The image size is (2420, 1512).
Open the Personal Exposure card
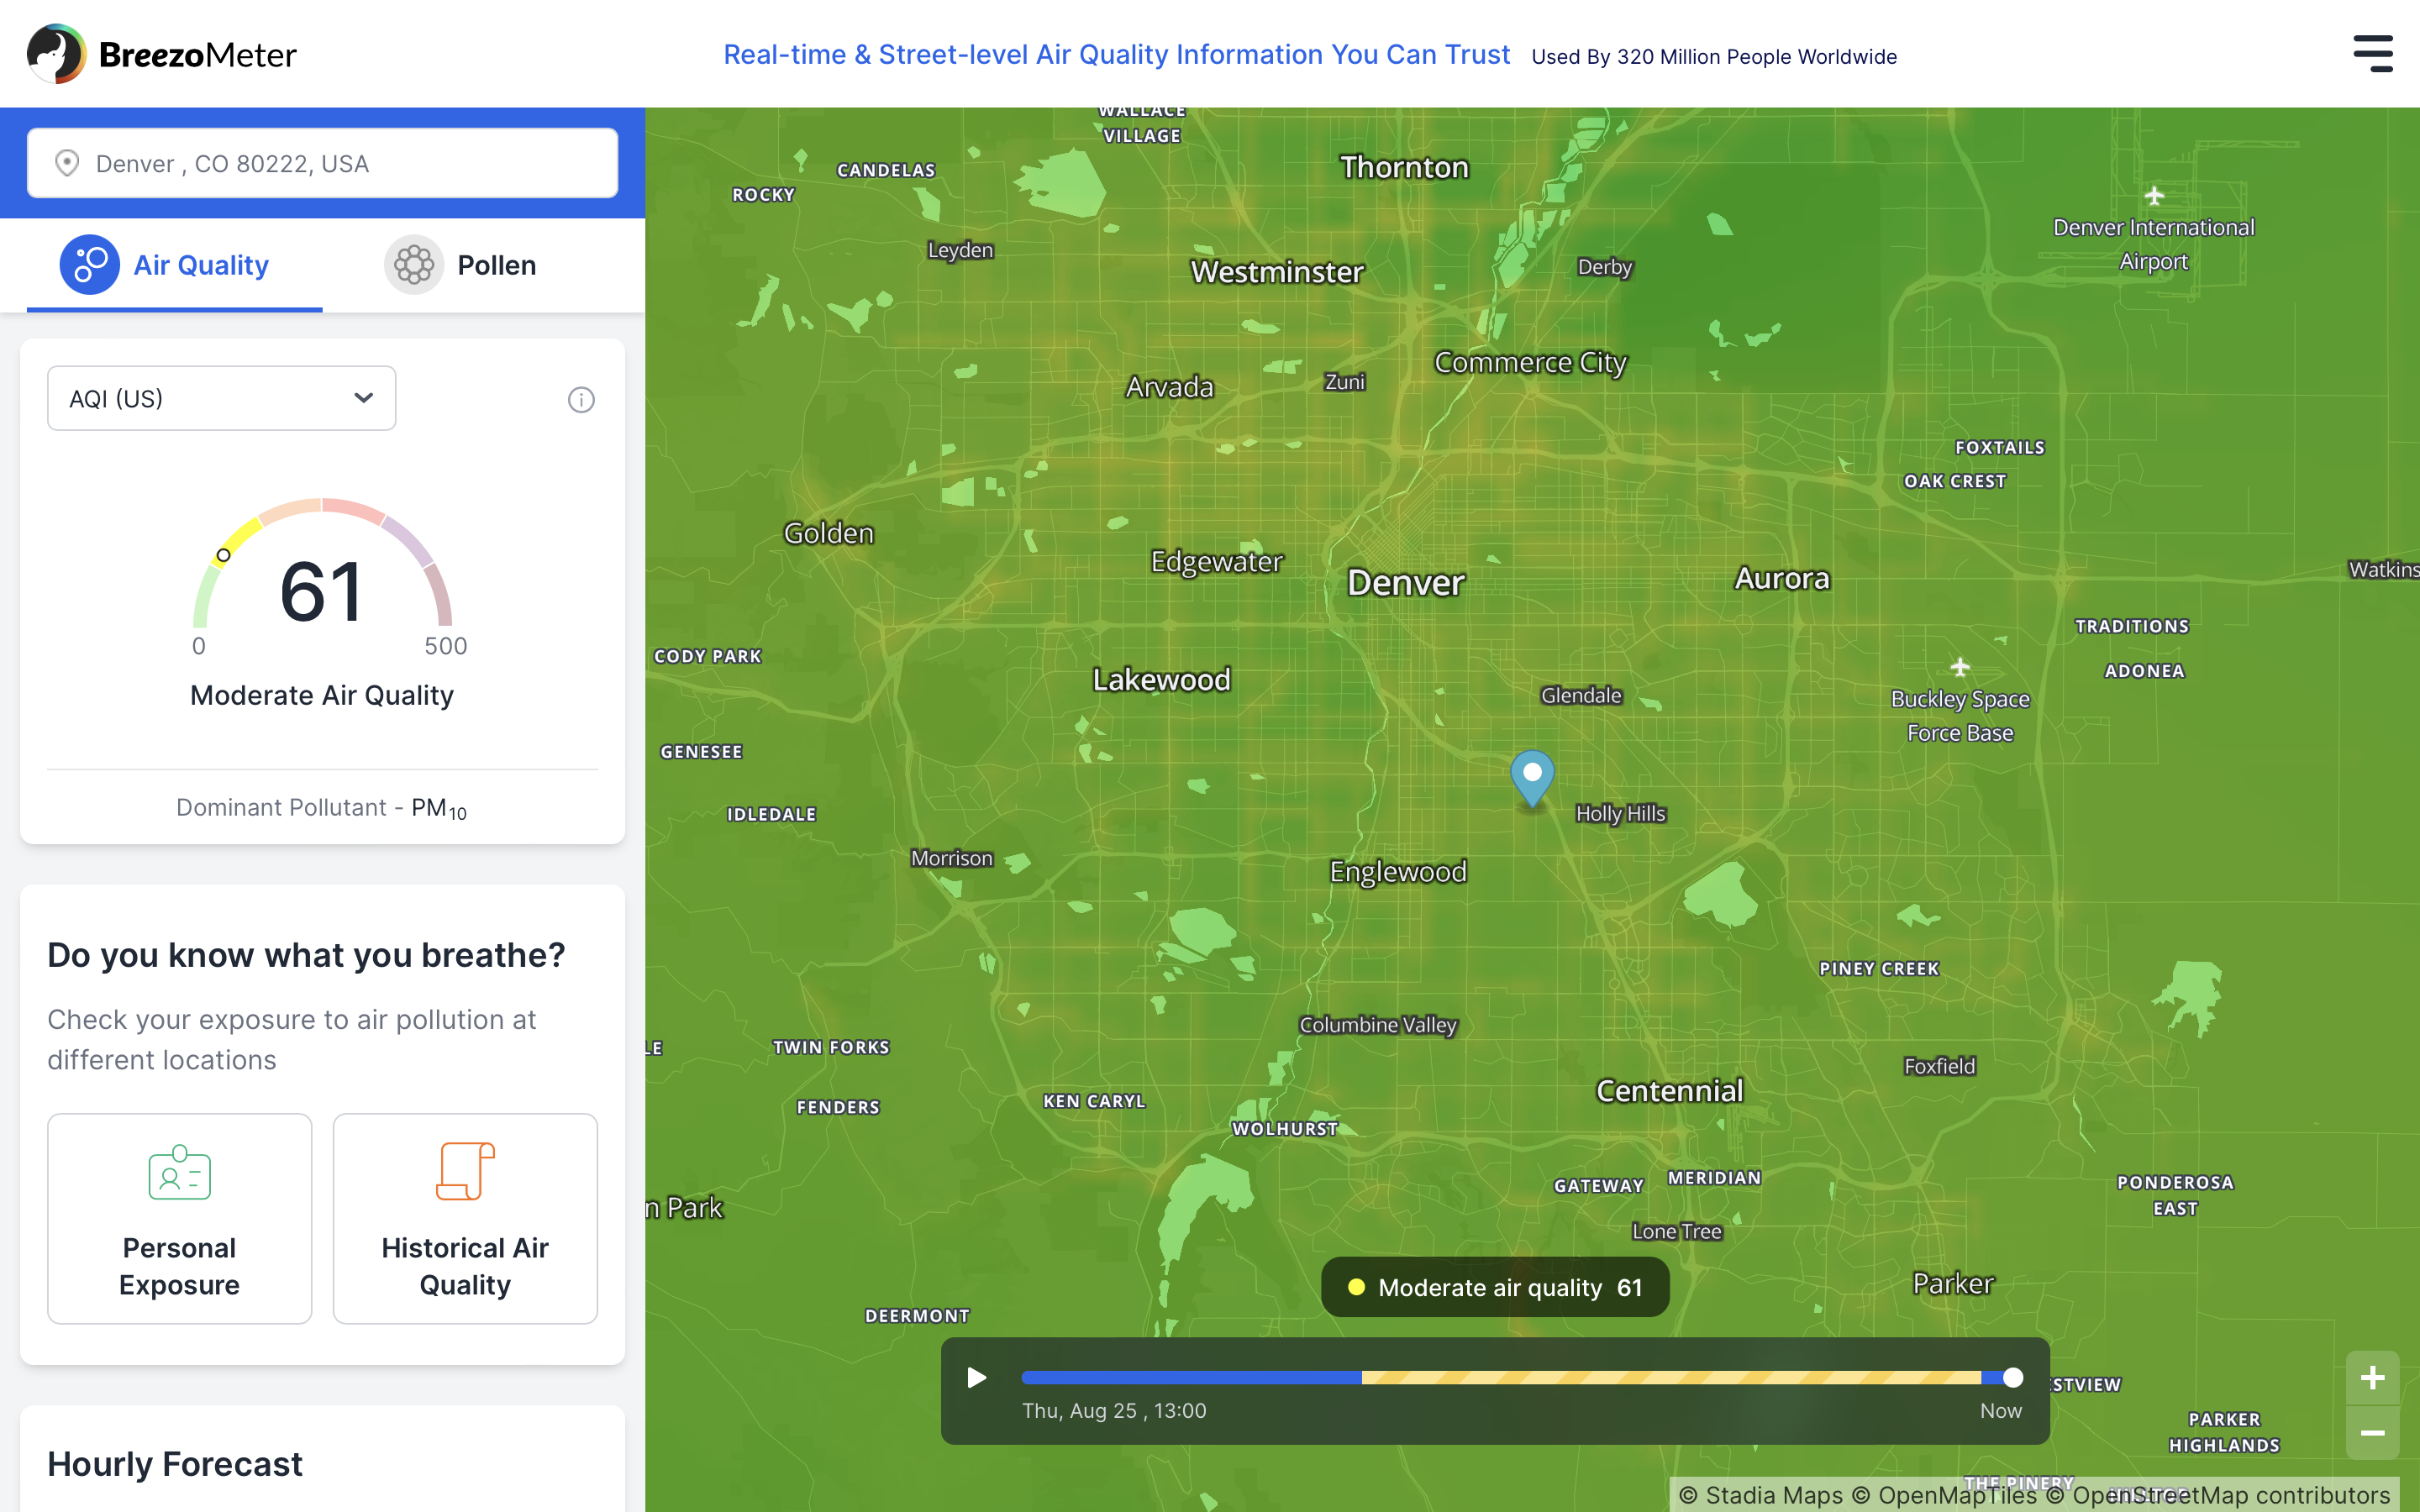point(179,1264)
